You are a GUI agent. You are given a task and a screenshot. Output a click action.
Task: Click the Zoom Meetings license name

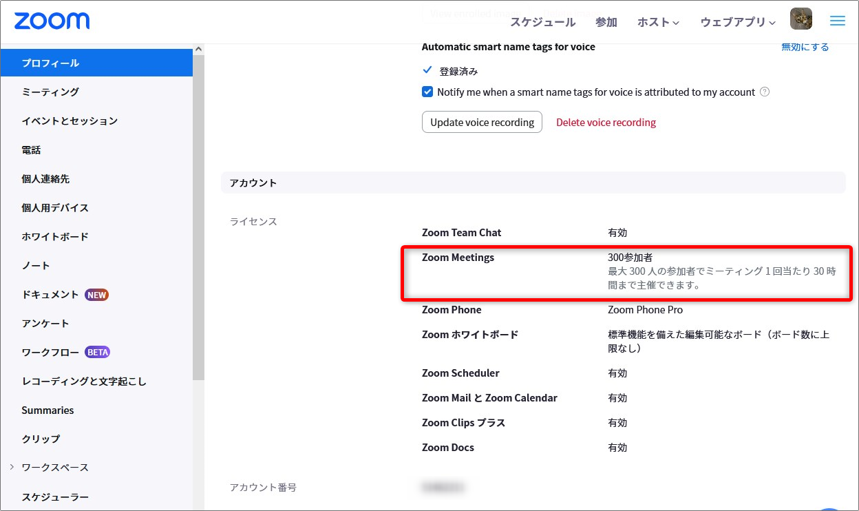tap(458, 257)
